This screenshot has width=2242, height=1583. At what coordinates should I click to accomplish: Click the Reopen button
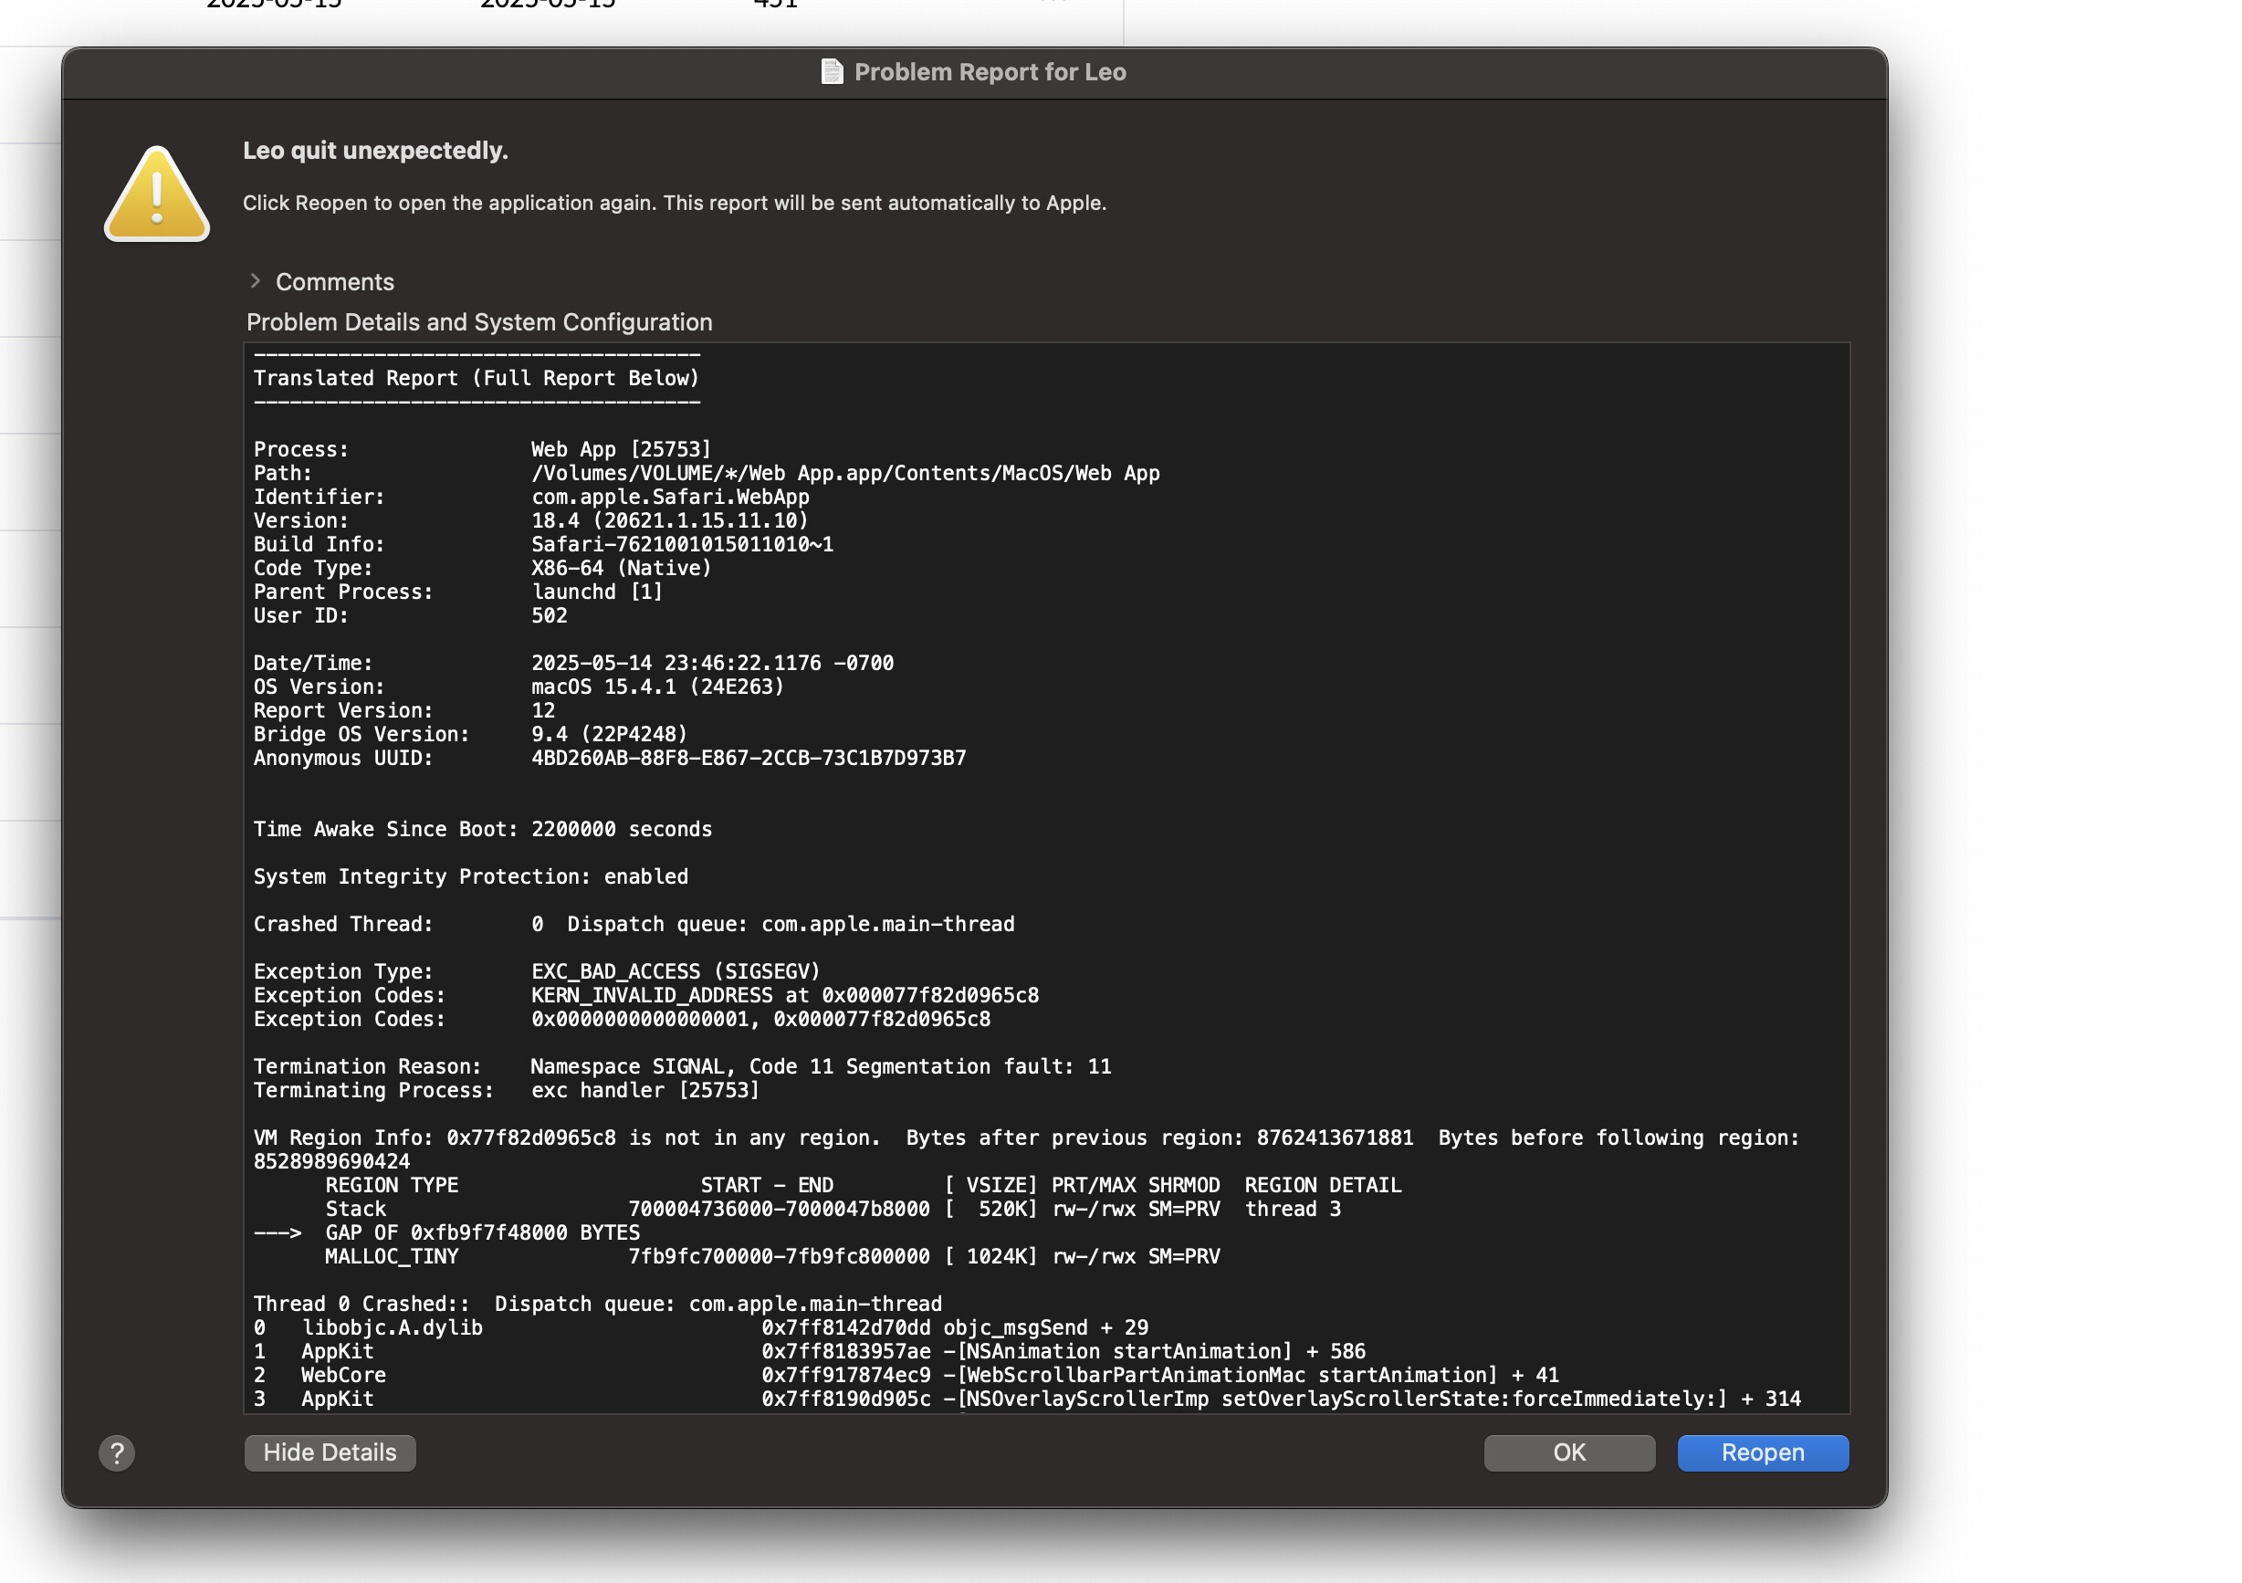click(1762, 1452)
